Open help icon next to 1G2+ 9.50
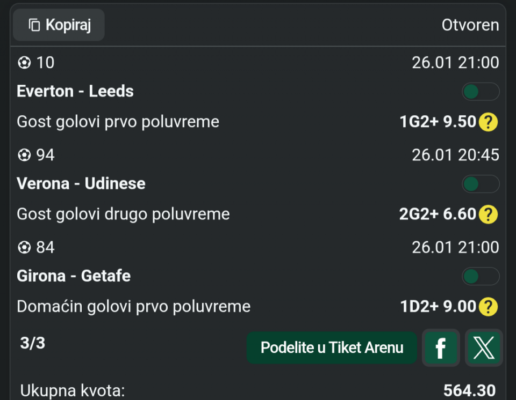Viewport: 516px width, 400px height. coord(488,122)
